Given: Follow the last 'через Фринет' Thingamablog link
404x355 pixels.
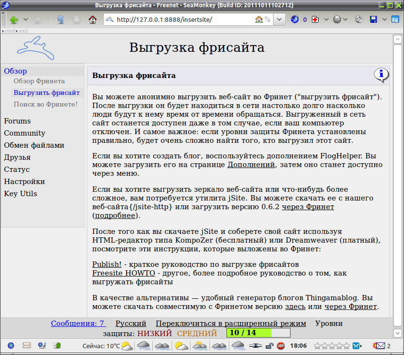Looking at the screenshot, I should pos(350,307).
